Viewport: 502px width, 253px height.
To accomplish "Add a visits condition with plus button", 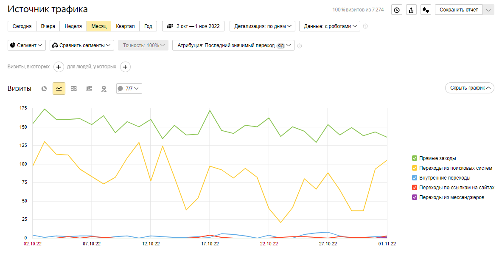I will pos(59,67).
